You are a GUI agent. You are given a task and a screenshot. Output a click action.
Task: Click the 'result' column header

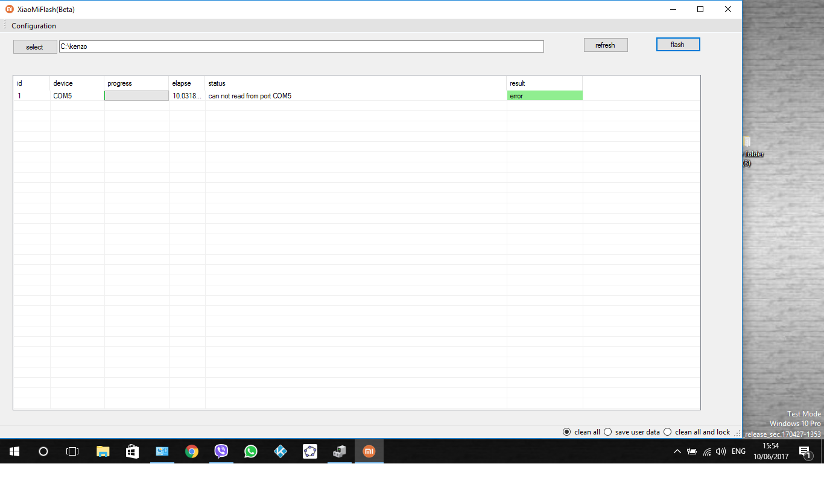(x=545, y=83)
